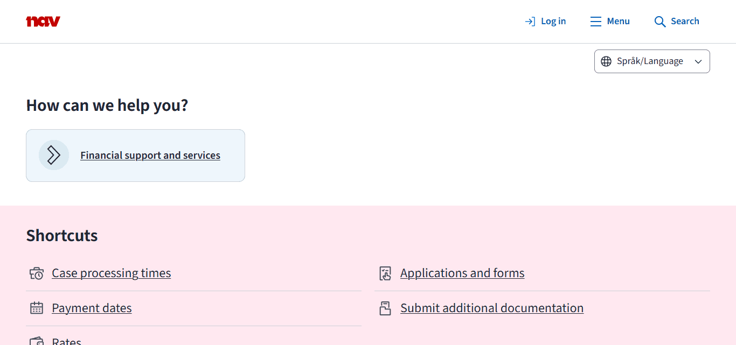Click the magnifying glass search icon
736x345 pixels.
coord(660,22)
